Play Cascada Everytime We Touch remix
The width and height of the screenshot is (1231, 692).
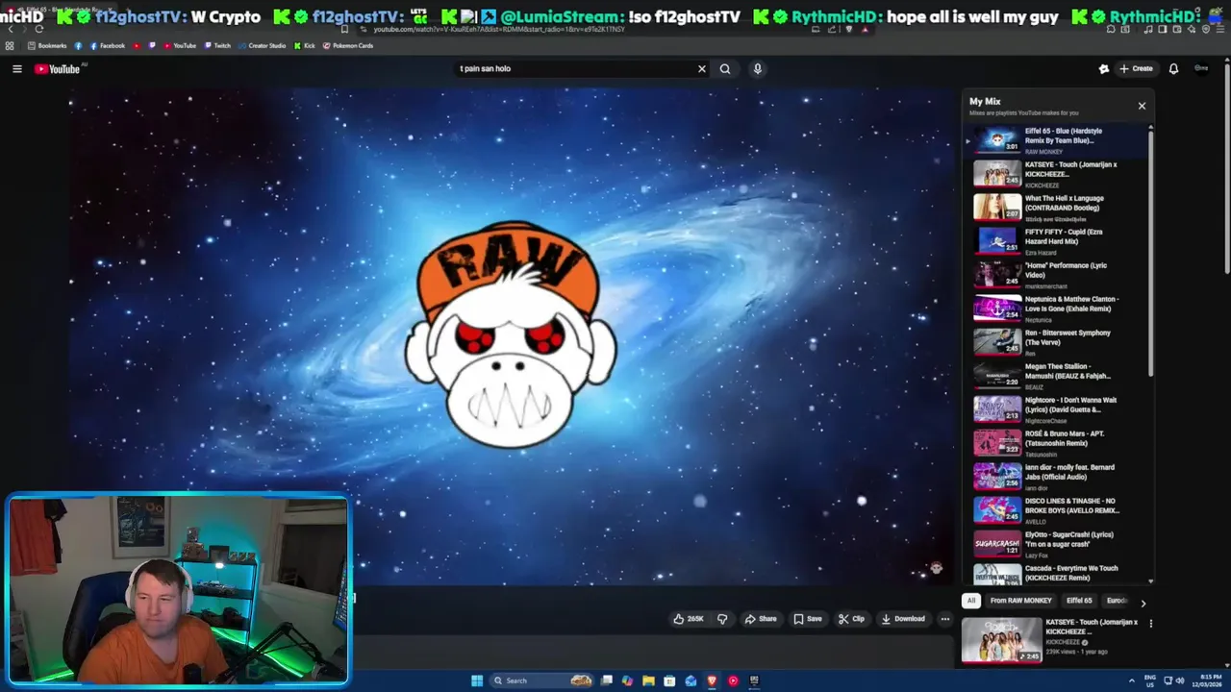(1056, 574)
